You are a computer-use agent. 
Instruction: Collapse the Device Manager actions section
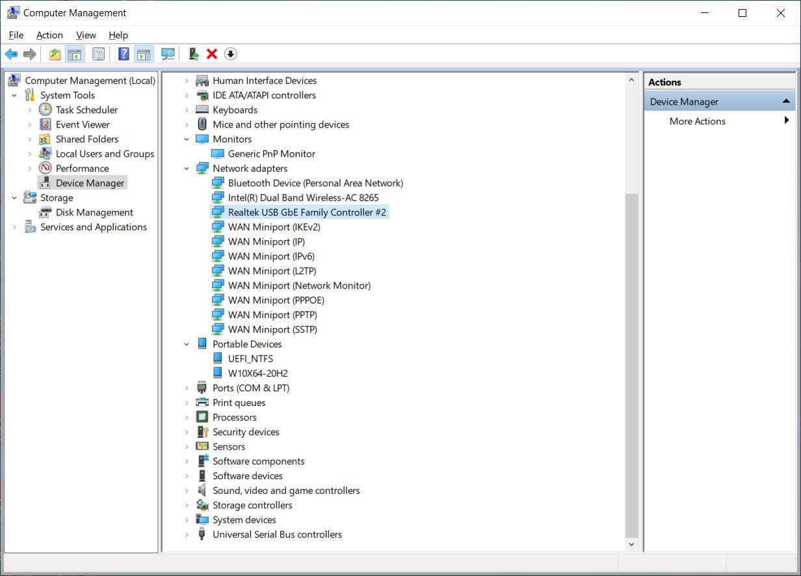click(x=785, y=102)
